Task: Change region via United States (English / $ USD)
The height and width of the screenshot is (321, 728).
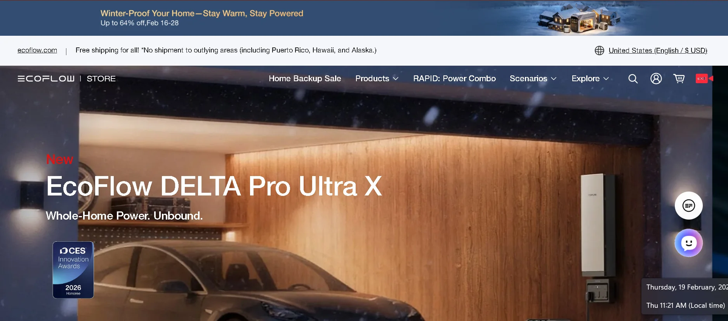Action: [658, 51]
